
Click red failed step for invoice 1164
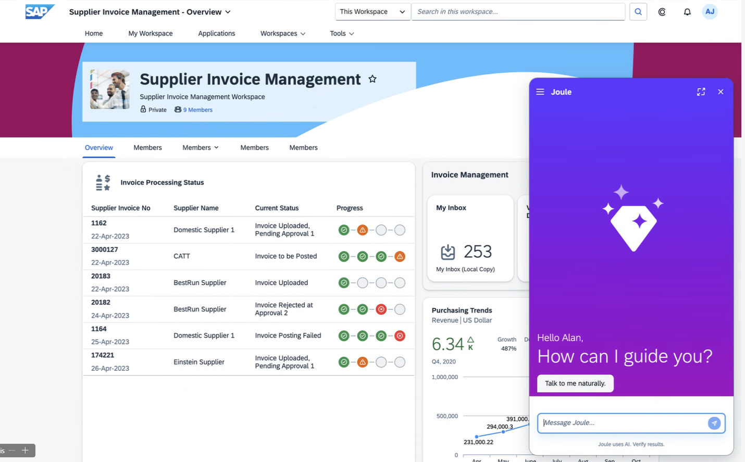[x=400, y=336]
